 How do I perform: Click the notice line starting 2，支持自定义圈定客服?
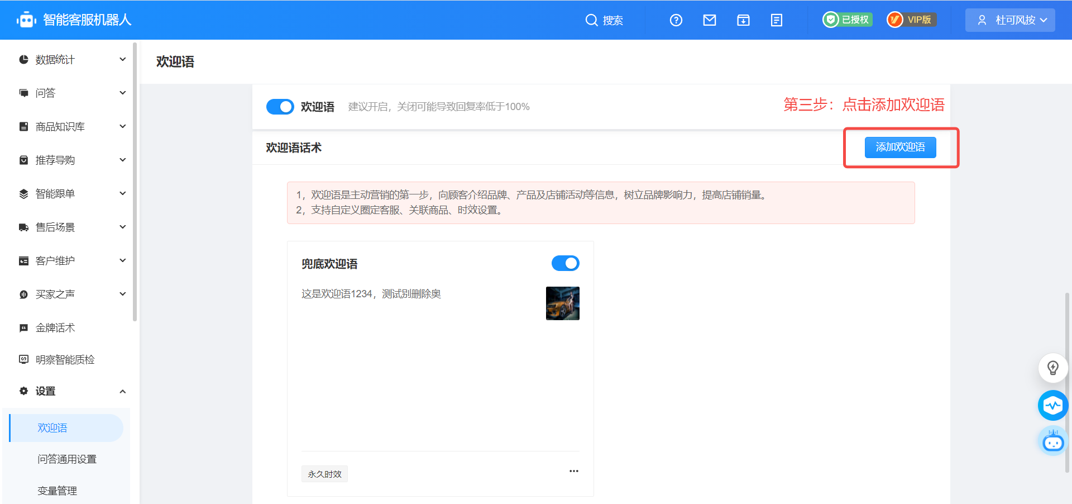[x=400, y=210]
